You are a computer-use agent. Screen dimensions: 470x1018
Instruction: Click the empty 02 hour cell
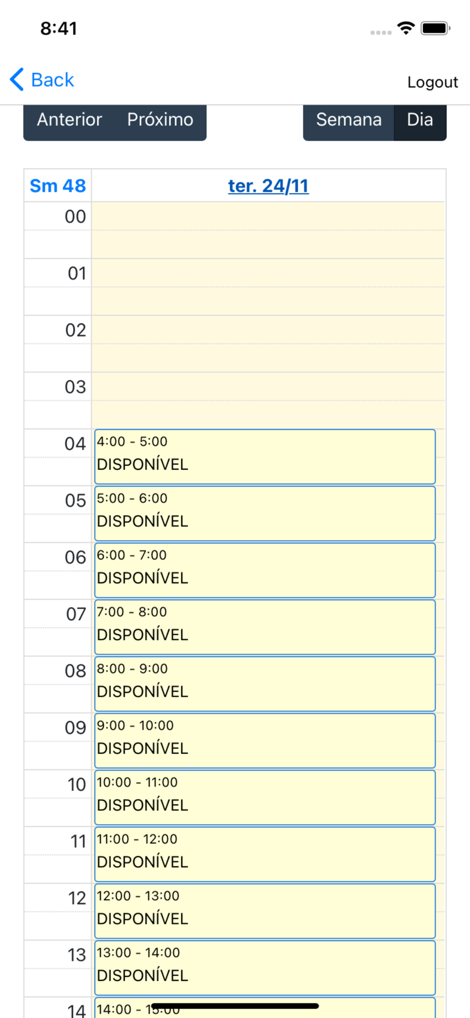268,344
